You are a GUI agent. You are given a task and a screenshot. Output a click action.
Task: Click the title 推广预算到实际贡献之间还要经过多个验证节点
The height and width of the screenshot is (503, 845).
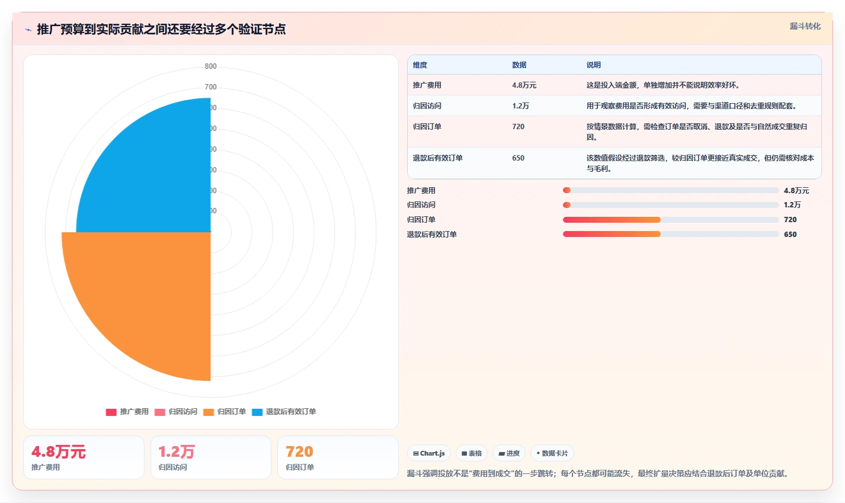(x=161, y=29)
